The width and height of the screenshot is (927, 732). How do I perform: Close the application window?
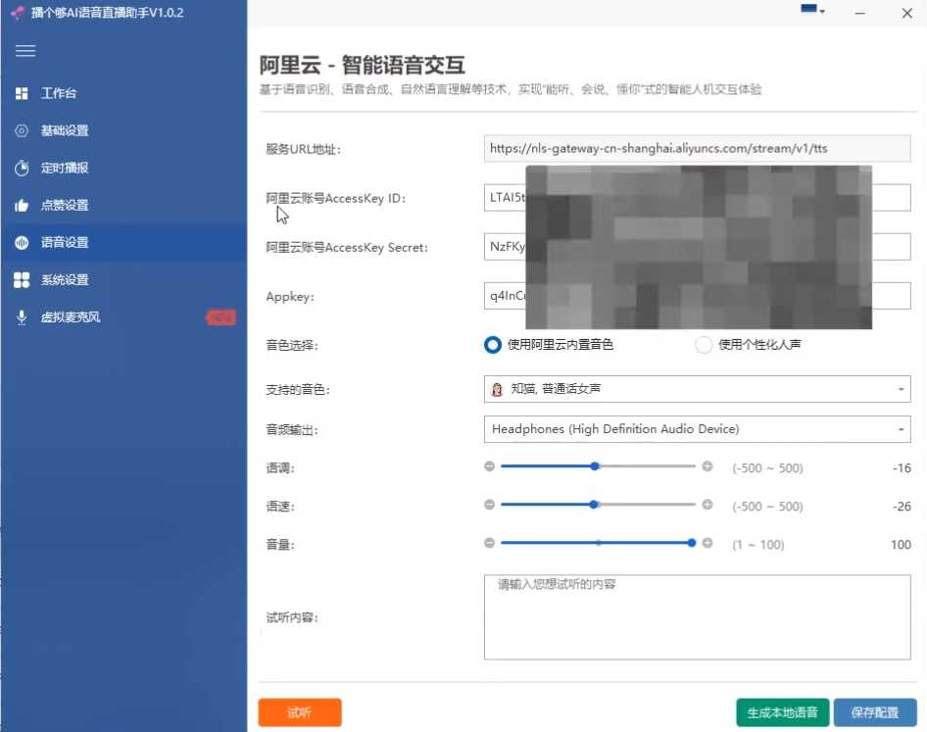click(x=906, y=13)
